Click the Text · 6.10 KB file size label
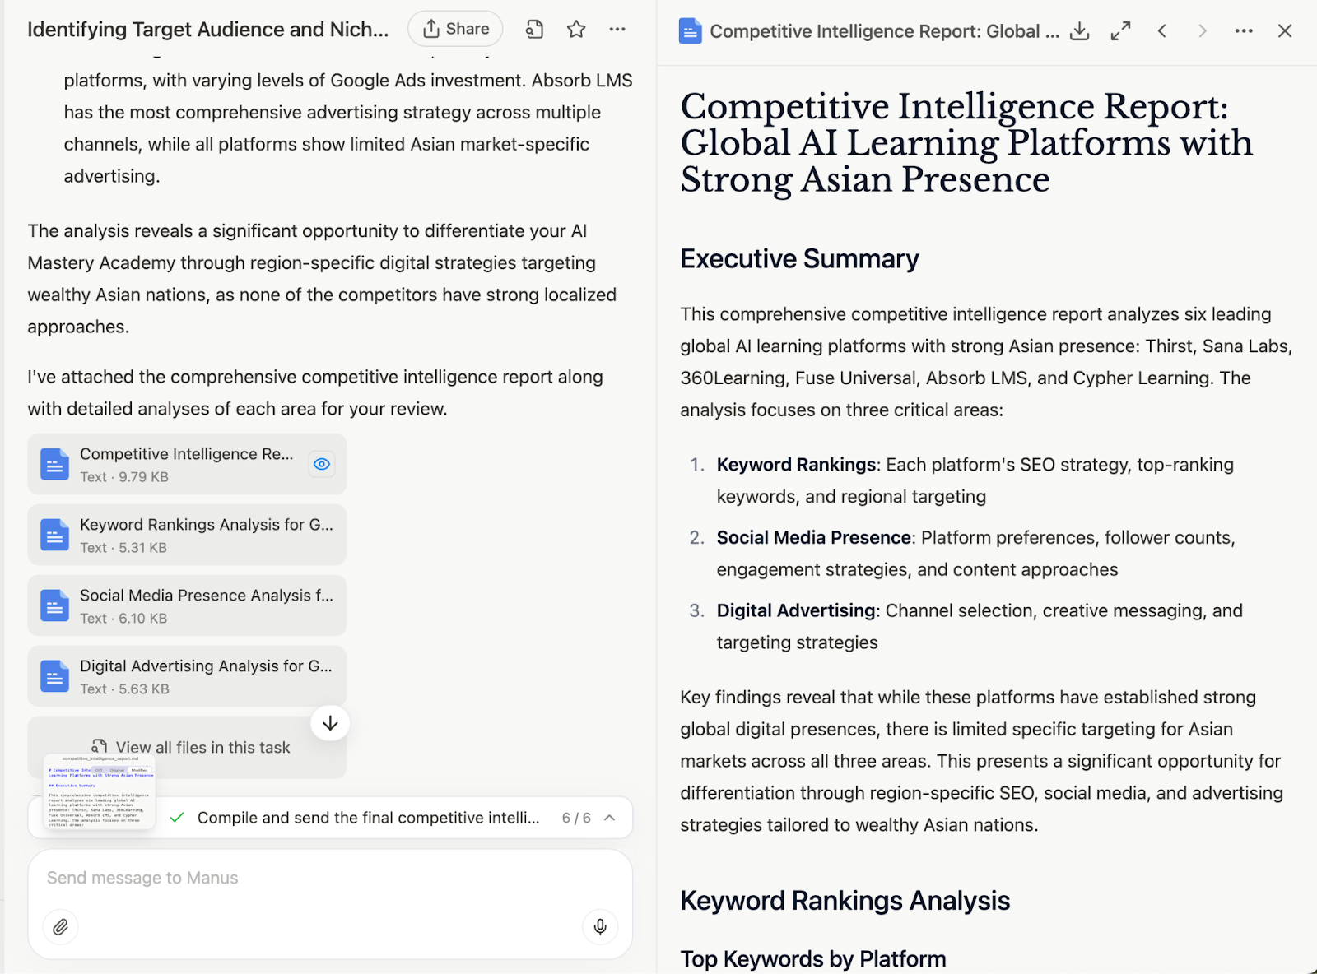This screenshot has height=974, width=1317. (123, 619)
